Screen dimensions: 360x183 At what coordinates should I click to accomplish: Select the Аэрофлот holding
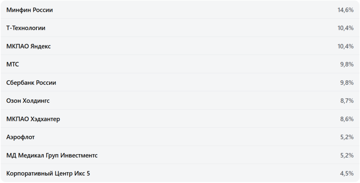20,137
